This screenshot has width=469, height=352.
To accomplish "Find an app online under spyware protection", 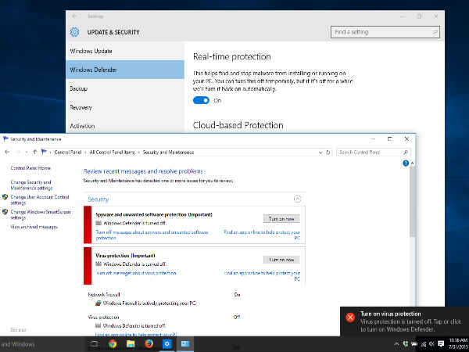I will (x=262, y=235).
